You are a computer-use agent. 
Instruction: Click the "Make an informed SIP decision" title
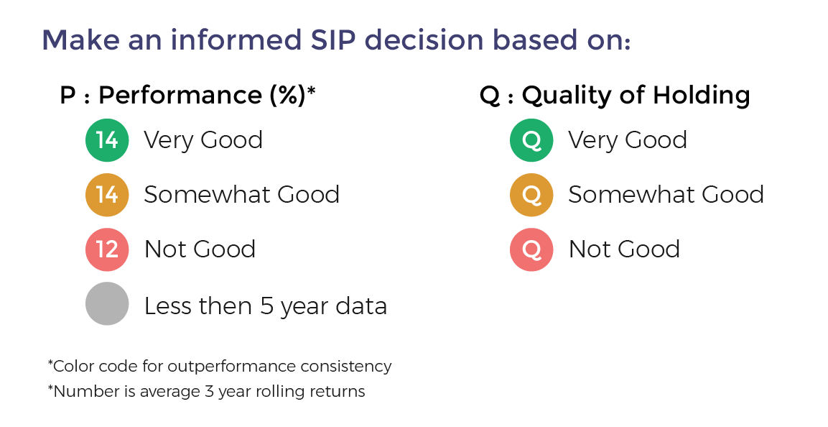[336, 40]
